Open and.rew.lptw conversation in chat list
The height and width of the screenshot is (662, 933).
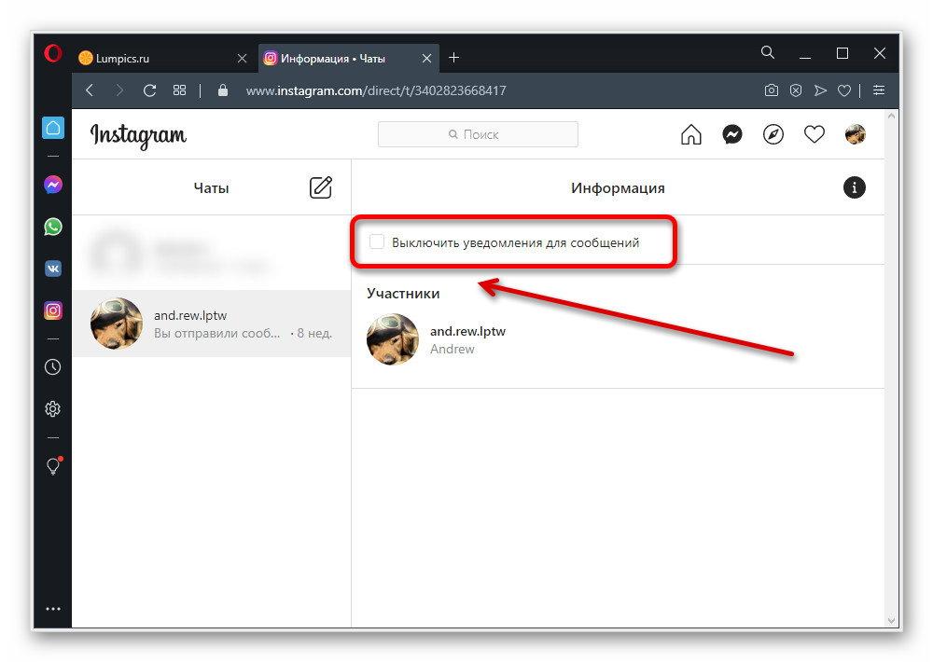click(212, 324)
